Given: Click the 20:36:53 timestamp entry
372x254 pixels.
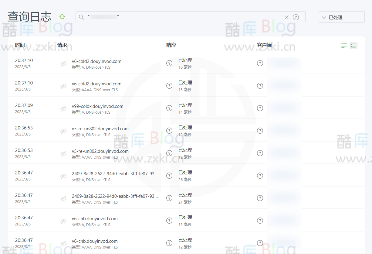Looking at the screenshot, I should coord(24,128).
